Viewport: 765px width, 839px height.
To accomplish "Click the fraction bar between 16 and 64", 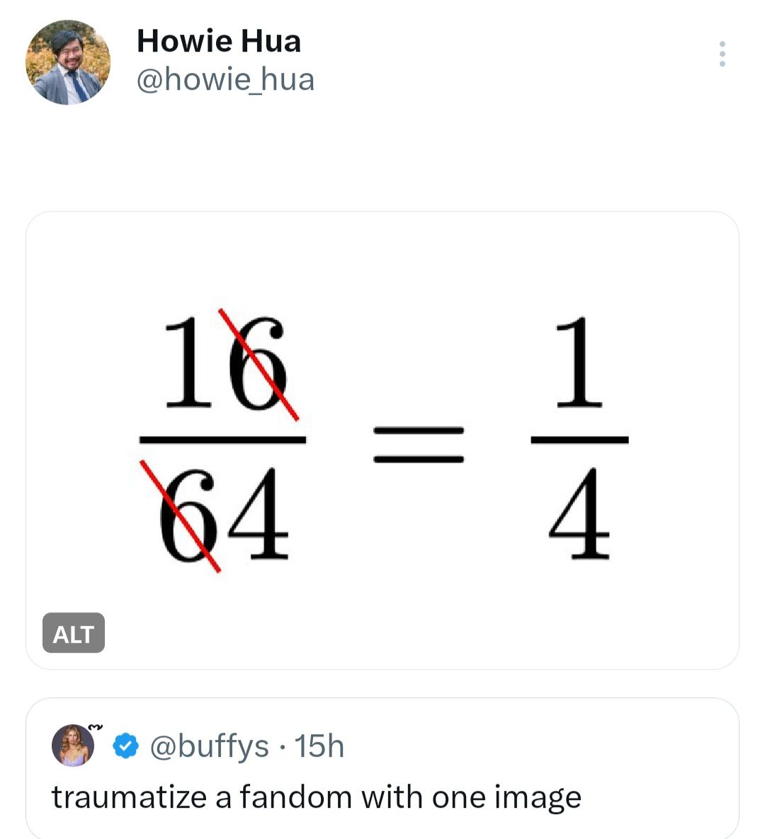I will (x=222, y=440).
